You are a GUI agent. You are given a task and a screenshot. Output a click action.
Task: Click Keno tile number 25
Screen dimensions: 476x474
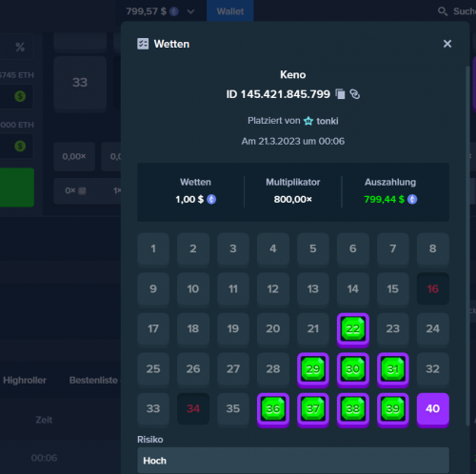coord(153,369)
